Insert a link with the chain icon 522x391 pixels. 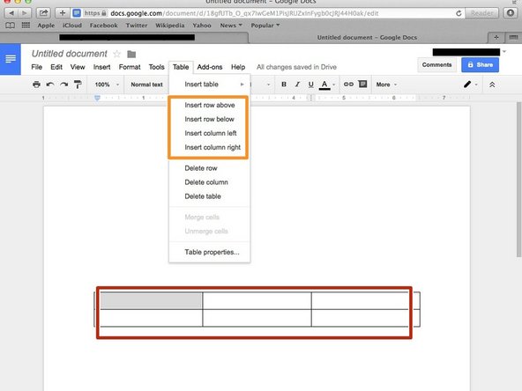point(348,85)
